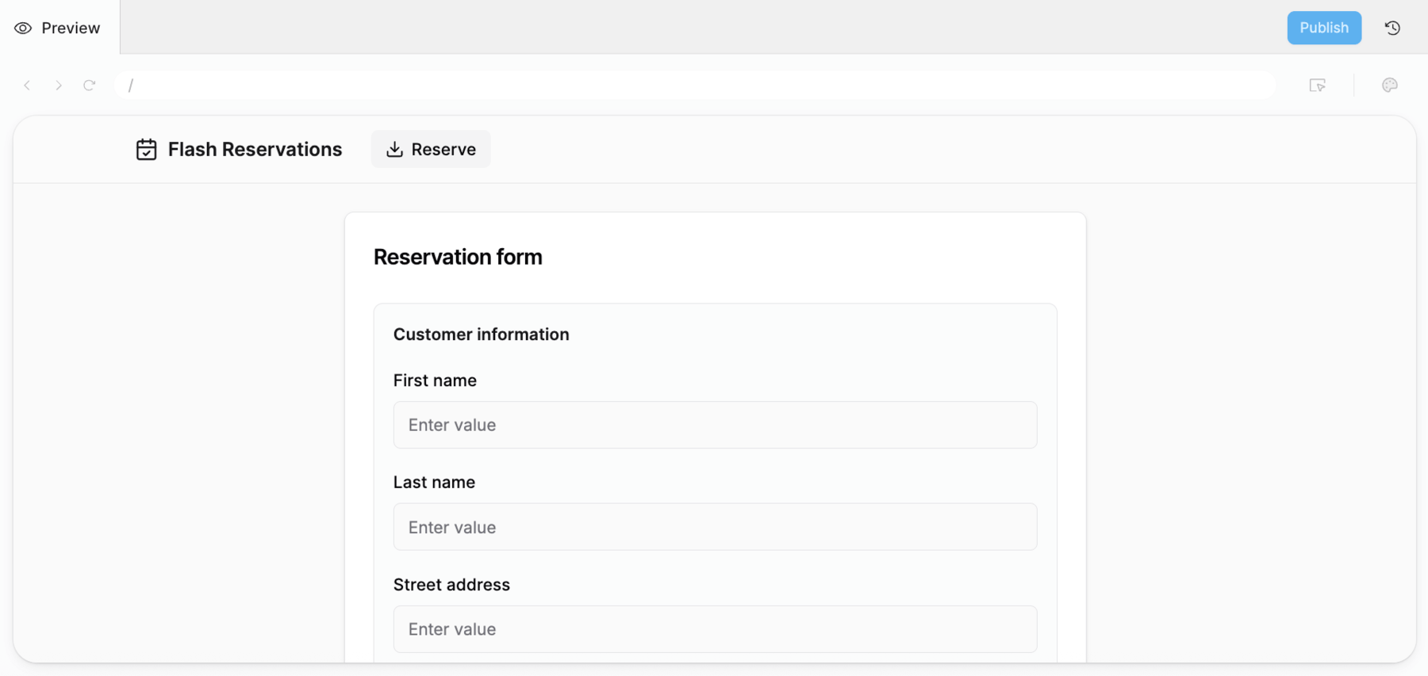Click the URL path bar
The height and width of the screenshot is (676, 1428).
pos(695,86)
